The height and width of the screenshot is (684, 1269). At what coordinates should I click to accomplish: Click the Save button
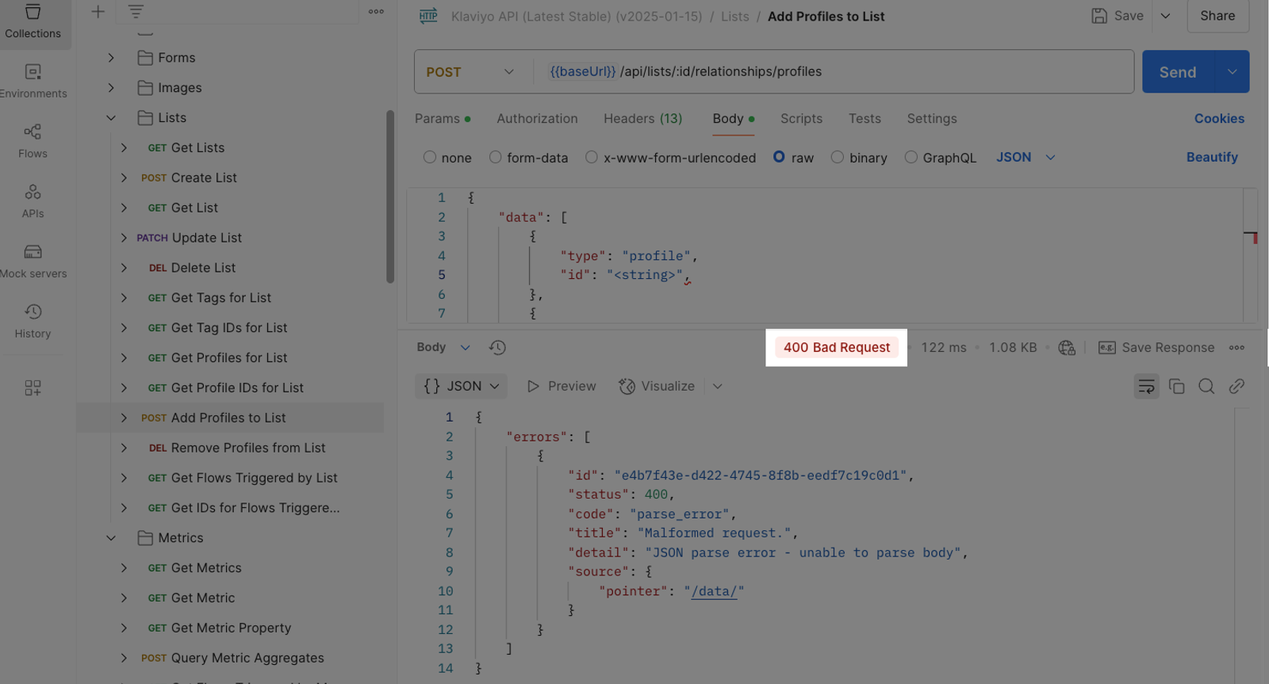point(1118,16)
